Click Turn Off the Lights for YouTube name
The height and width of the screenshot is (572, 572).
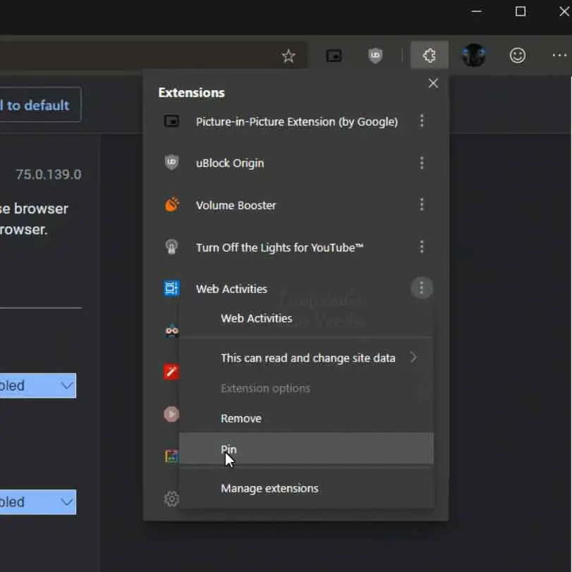(279, 247)
